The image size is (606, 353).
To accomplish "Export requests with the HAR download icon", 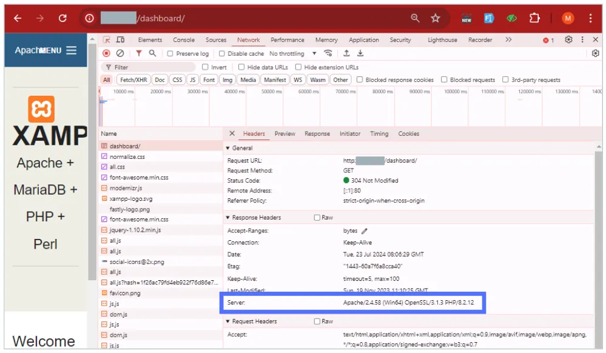I will coord(360,53).
